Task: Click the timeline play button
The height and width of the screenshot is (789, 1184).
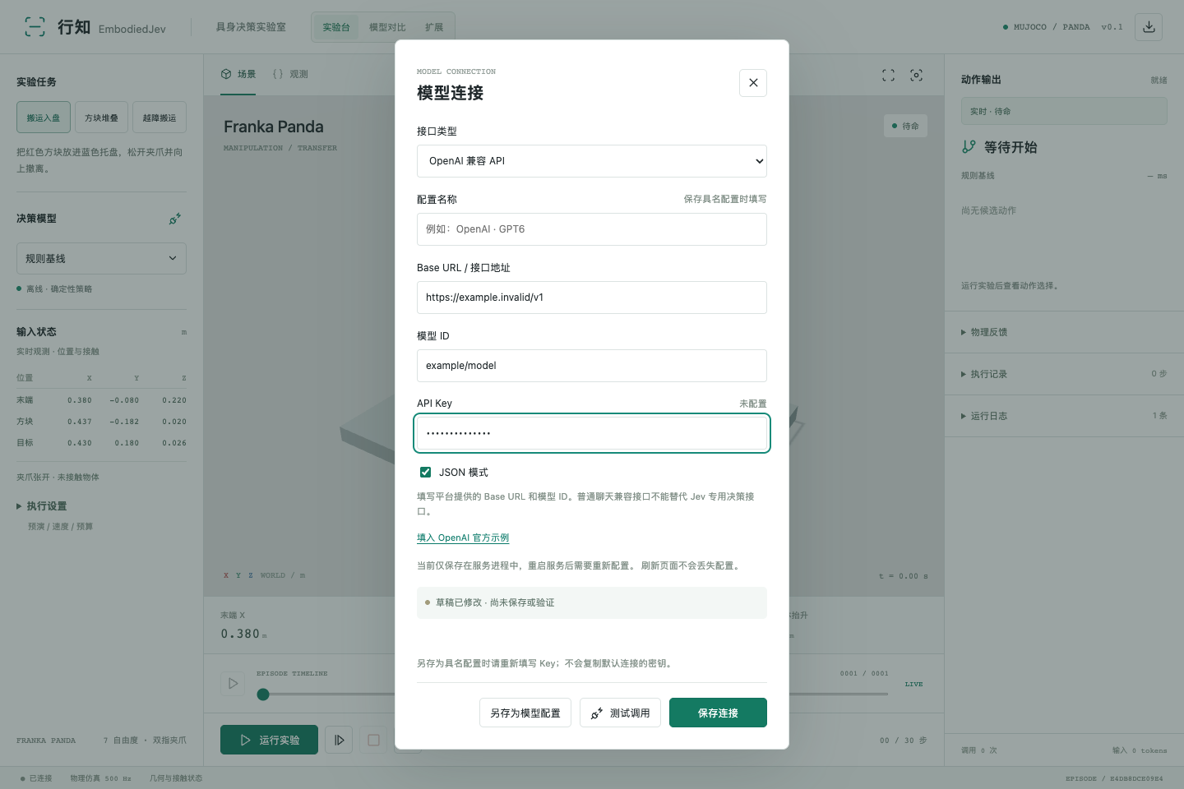Action: coord(233,683)
